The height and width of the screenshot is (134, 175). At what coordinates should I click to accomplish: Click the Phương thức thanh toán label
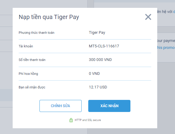click(x=36, y=33)
